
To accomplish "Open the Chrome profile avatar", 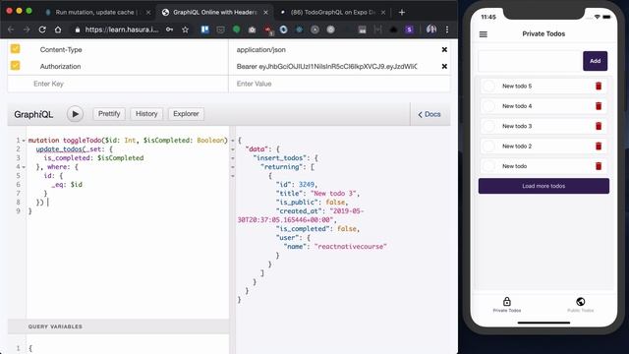I will click(x=431, y=29).
